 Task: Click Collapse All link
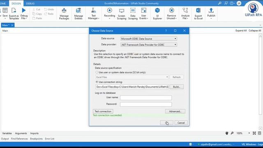[255, 30]
